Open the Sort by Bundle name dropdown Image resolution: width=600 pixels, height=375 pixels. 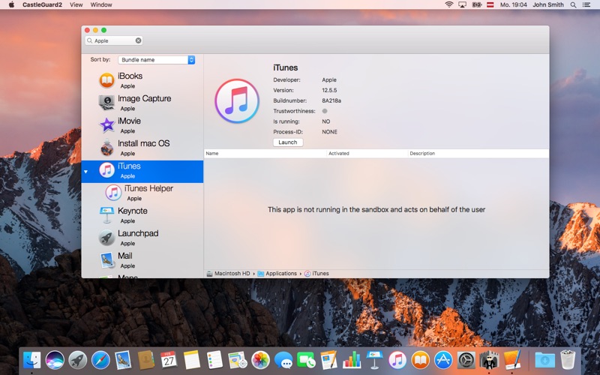[x=157, y=60]
